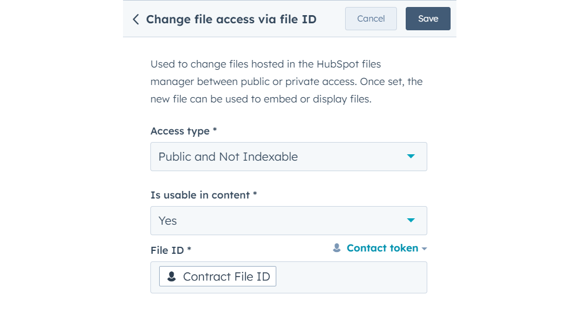Click the person icon beside Contact token

click(x=336, y=248)
